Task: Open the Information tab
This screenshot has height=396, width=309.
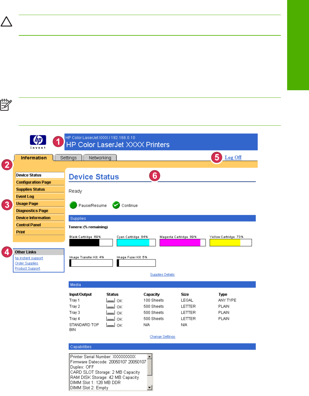Action: (x=34, y=158)
